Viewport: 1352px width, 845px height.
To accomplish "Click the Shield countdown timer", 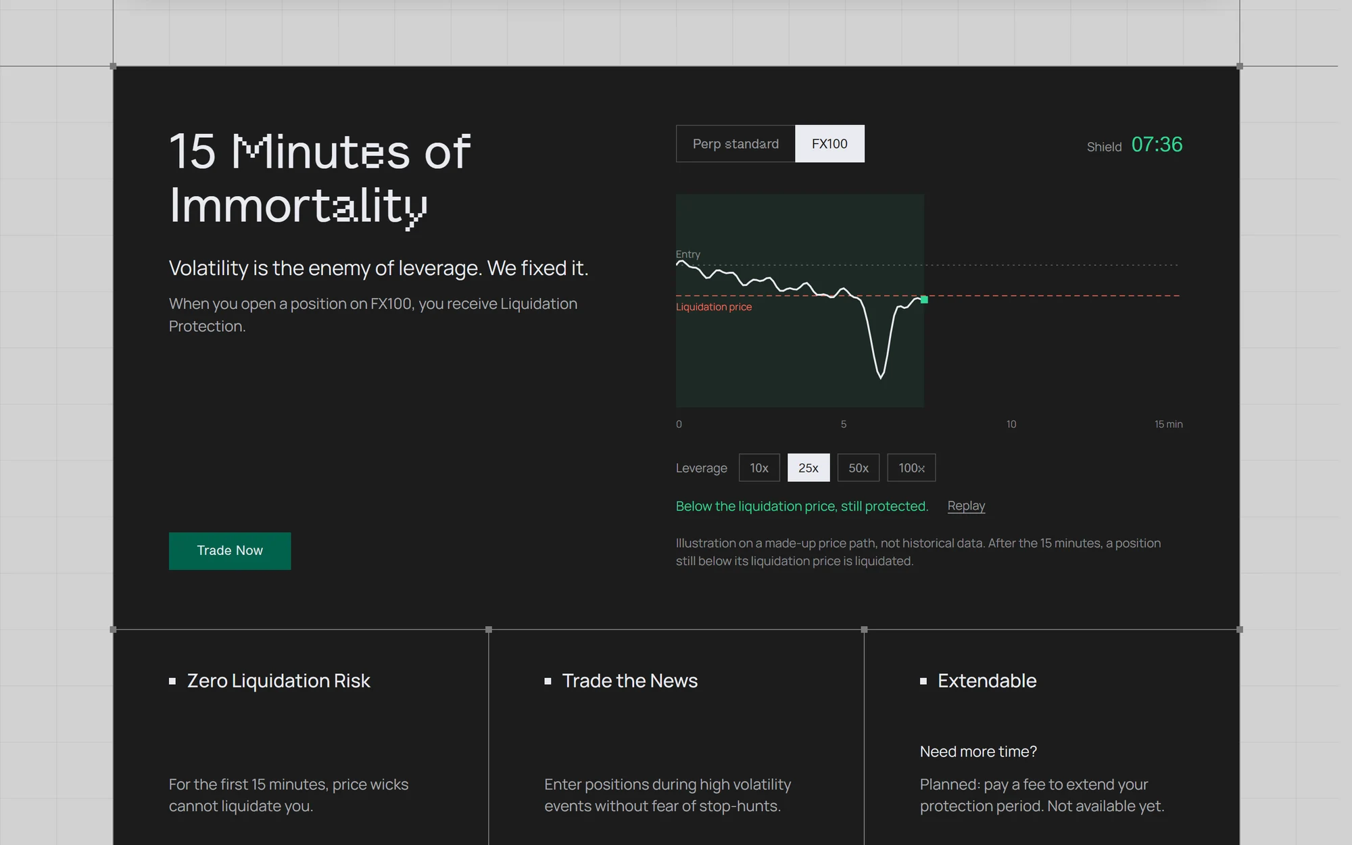I will click(x=1157, y=145).
